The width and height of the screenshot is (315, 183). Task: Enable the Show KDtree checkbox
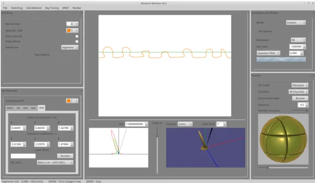pyautogui.click(x=77, y=41)
